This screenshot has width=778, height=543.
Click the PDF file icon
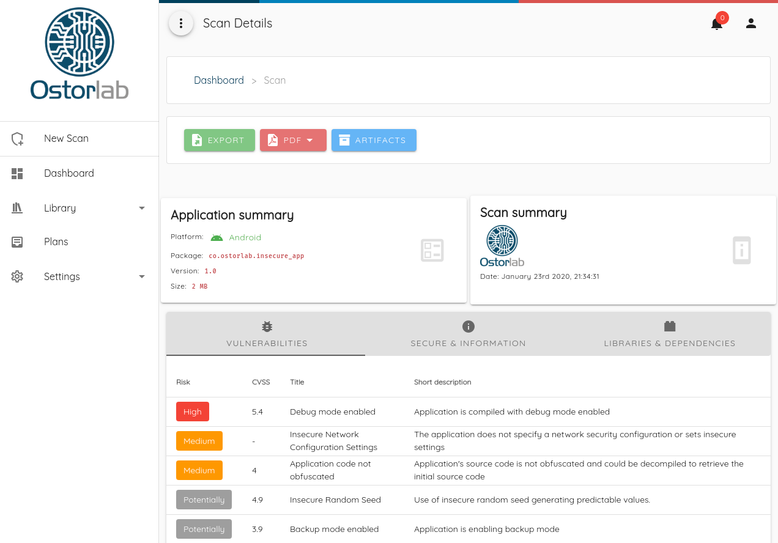point(273,140)
